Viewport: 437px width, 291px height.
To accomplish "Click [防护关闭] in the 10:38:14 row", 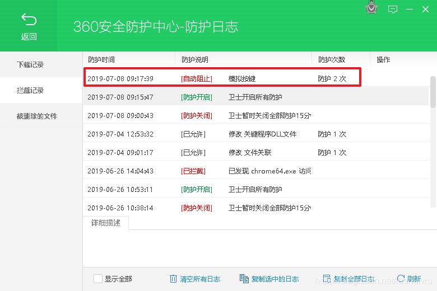I will click(197, 208).
